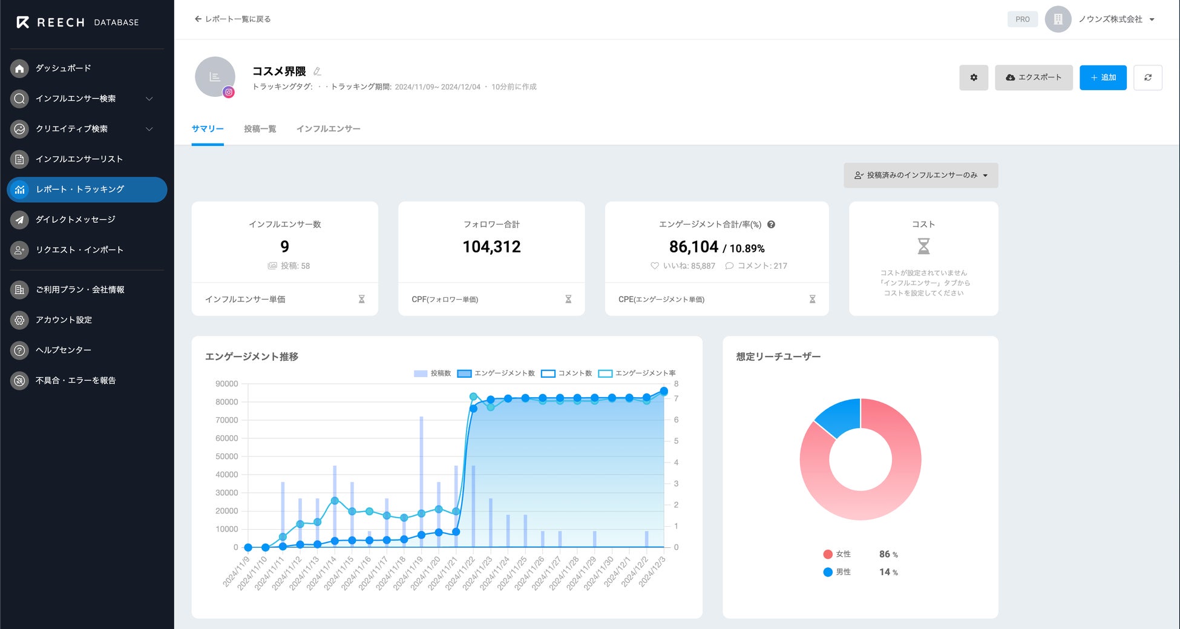
Task: Toggle 投稿数 legend in engagement chart
Action: pos(433,374)
